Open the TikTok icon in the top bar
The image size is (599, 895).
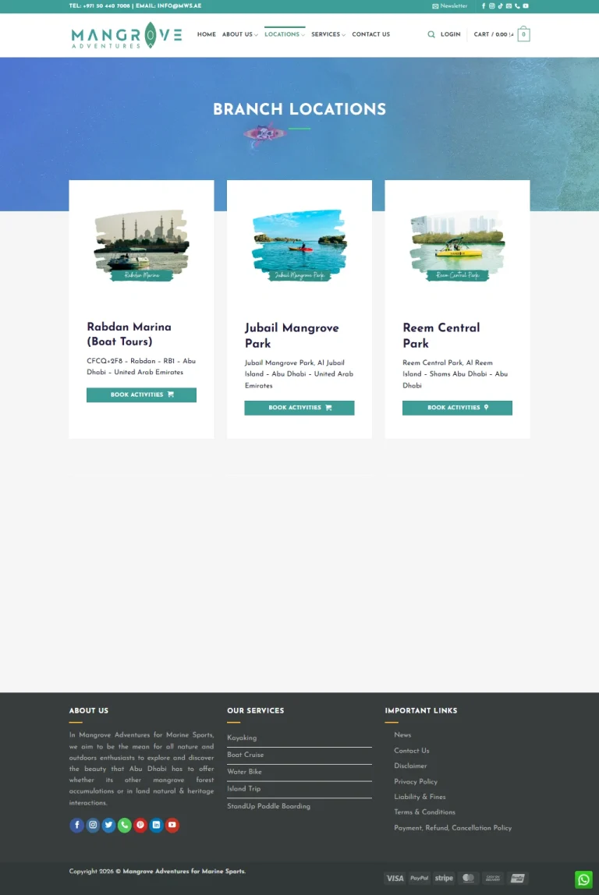pos(500,5)
